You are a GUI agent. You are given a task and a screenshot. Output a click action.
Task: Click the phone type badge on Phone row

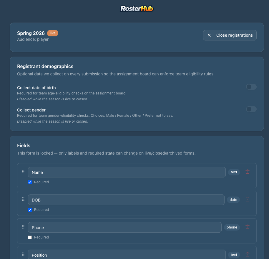(232, 227)
